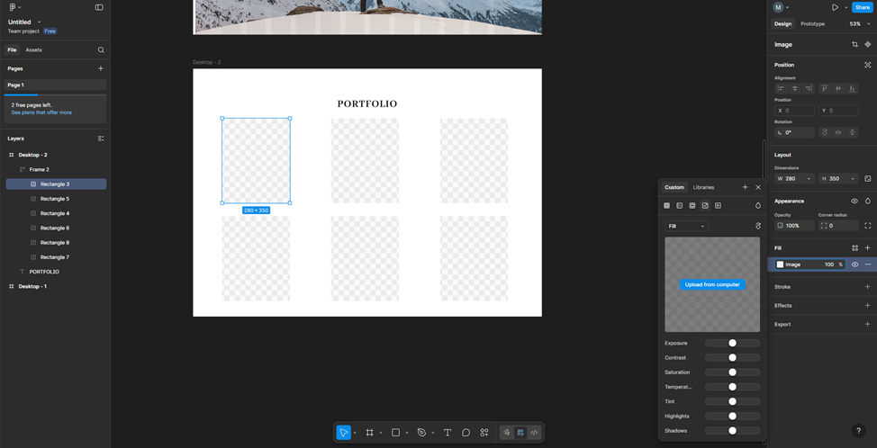The image size is (877, 448).
Task: Add a new page with plus icon
Action: point(101,68)
